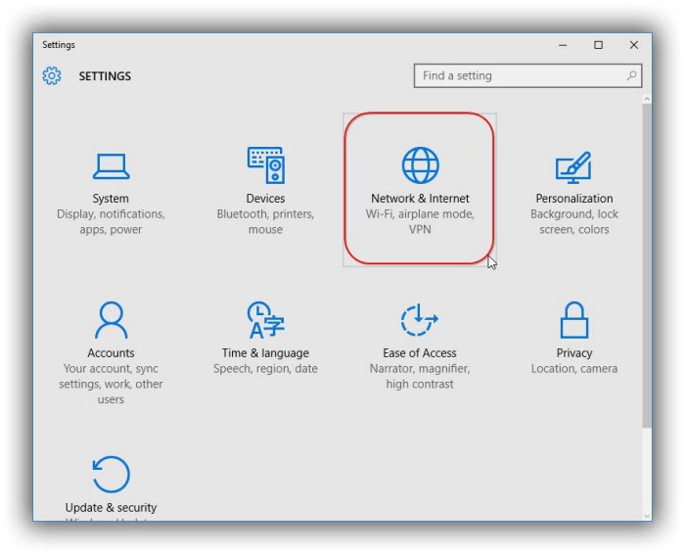Click the Devices label text

pos(265,199)
